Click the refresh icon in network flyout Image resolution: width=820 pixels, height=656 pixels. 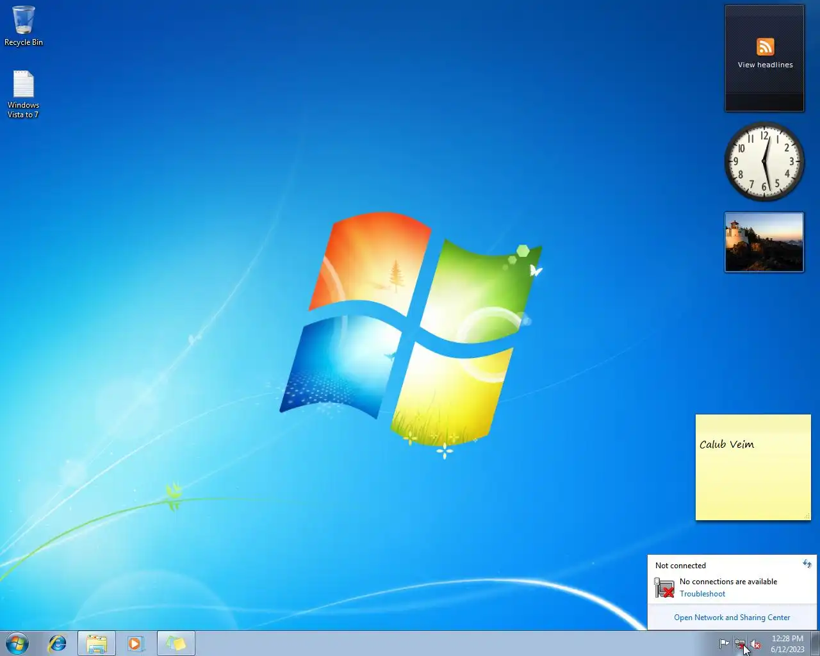click(807, 564)
